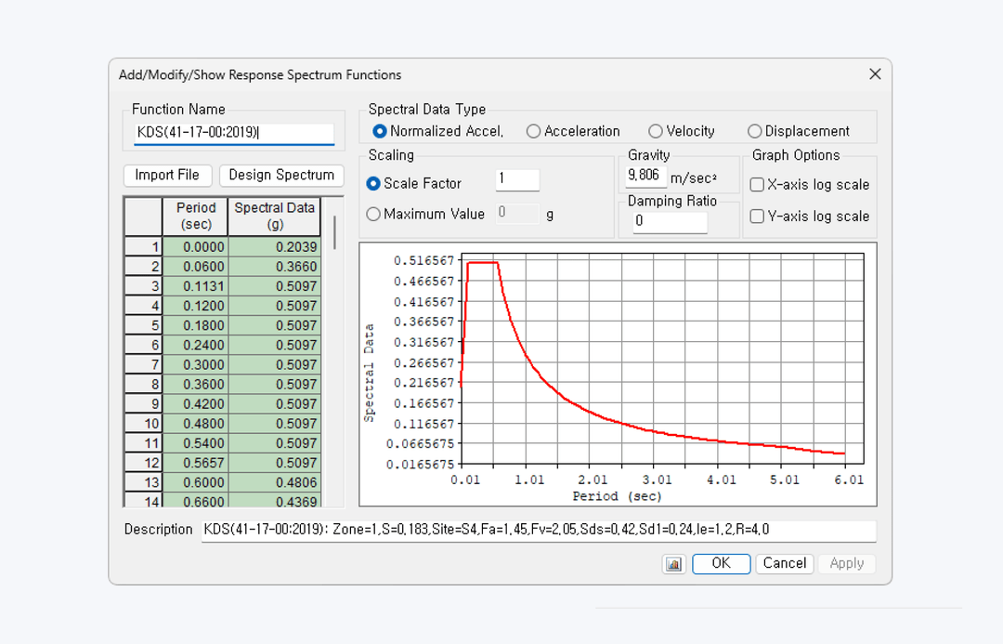
Task: Click the Damping Ratio input field
Action: click(x=670, y=221)
